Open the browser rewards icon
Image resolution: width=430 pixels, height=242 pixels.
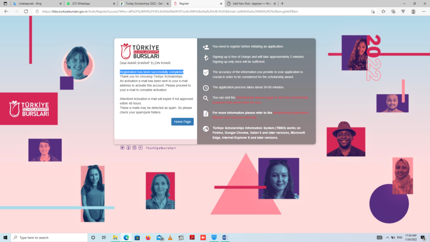403,11
